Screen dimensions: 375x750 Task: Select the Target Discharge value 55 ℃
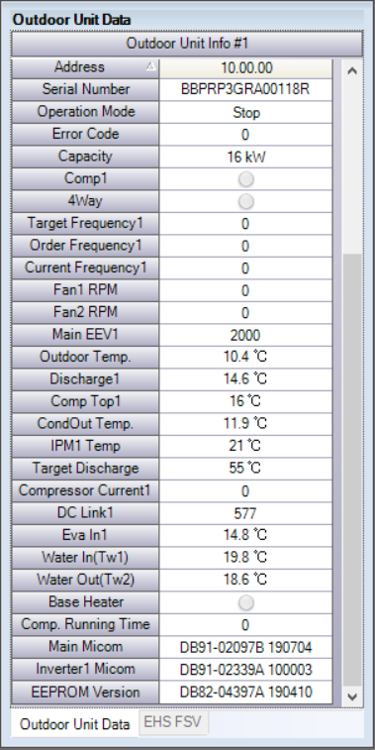tap(245, 469)
